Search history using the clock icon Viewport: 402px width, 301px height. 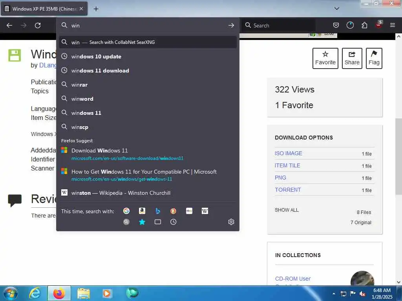(173, 222)
